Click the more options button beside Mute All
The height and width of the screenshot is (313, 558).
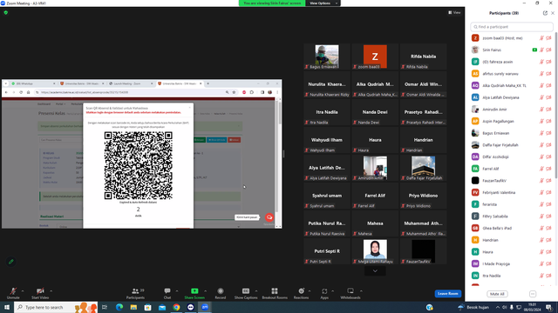click(533, 294)
